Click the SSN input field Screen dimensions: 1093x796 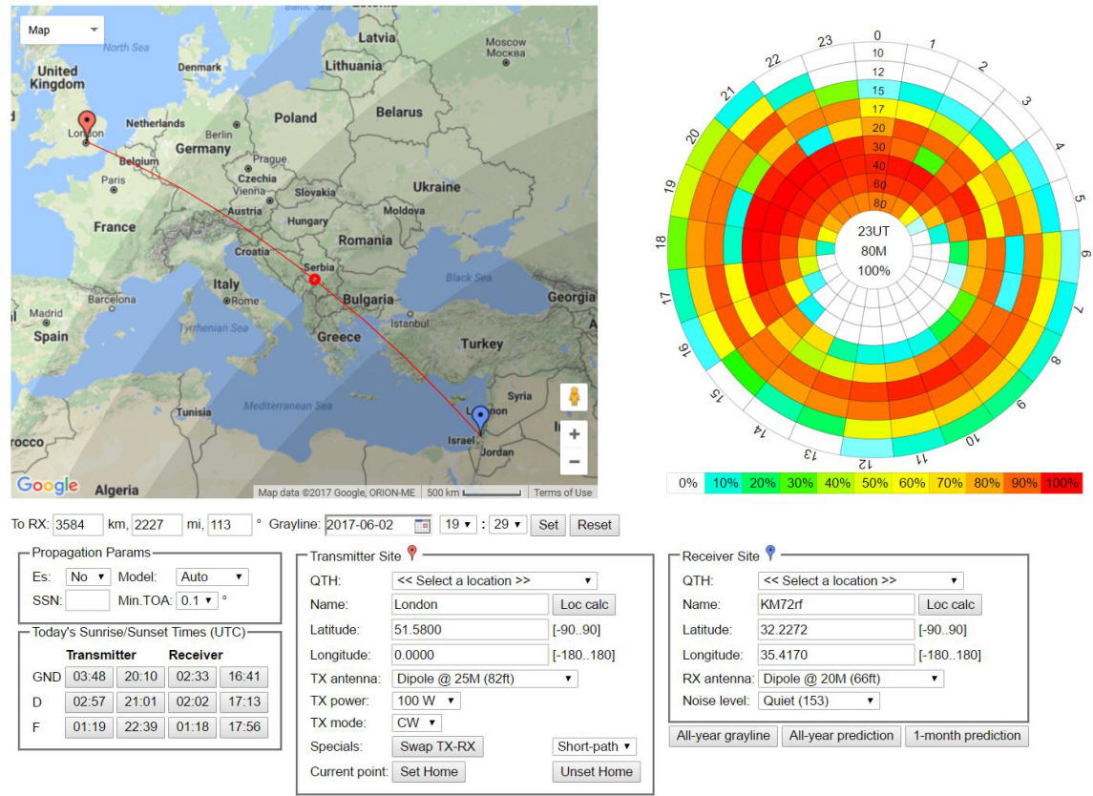[x=87, y=601]
